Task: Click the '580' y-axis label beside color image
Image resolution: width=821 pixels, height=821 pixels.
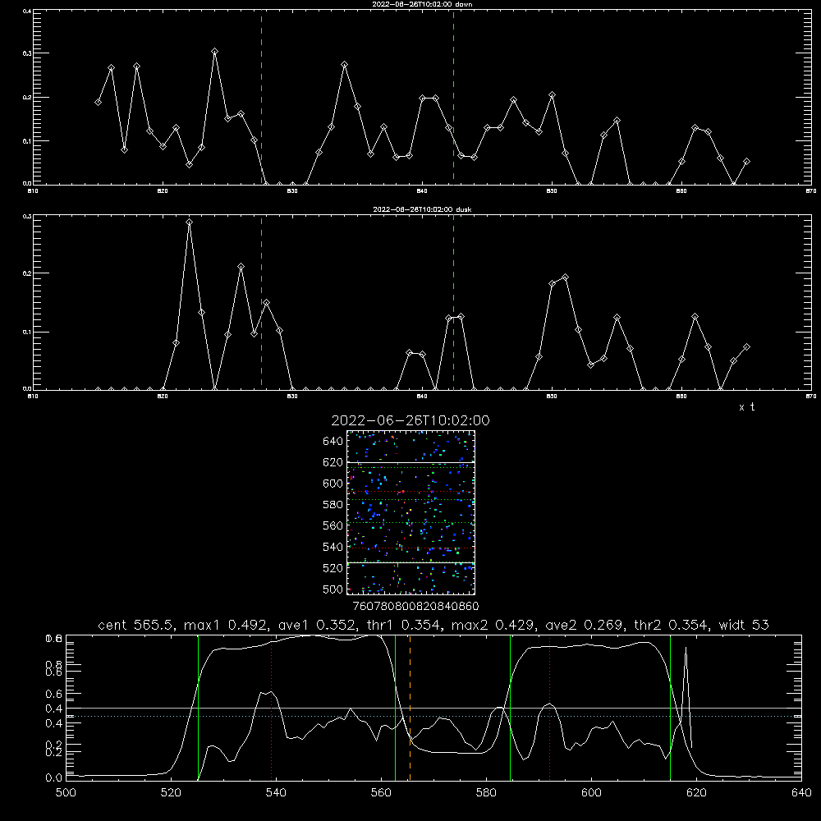Action: click(333, 505)
